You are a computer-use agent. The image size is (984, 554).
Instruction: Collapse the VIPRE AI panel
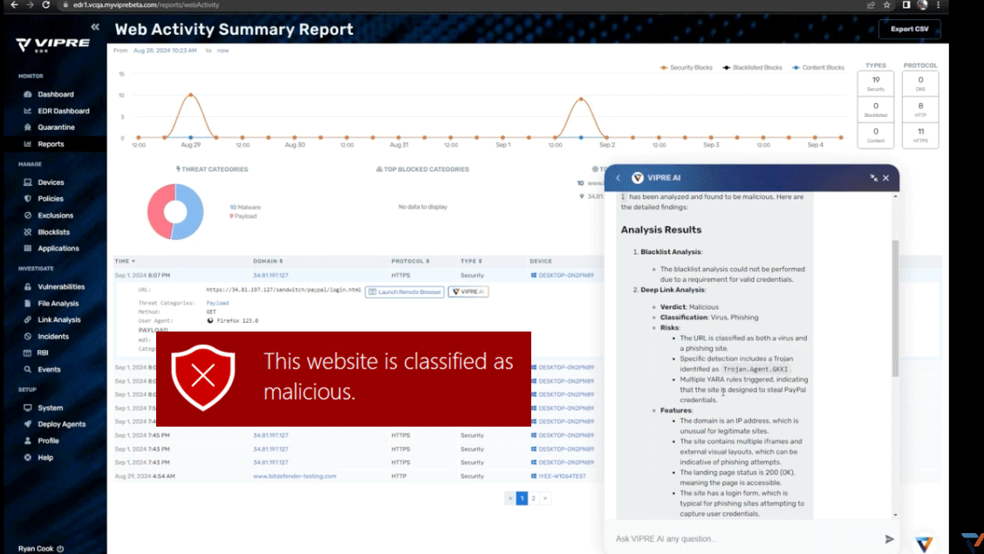pos(873,178)
